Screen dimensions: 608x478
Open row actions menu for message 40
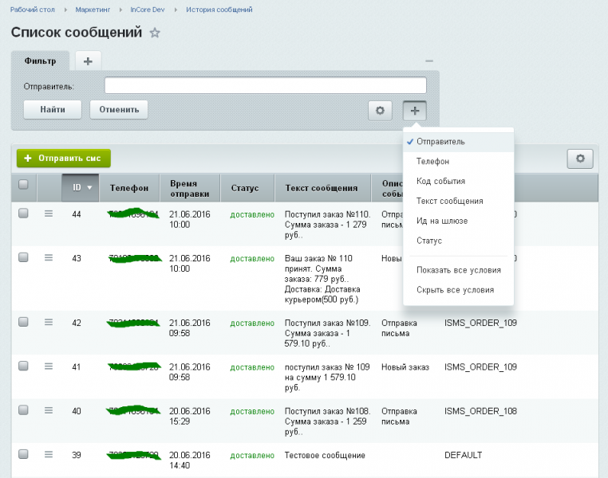tap(48, 410)
